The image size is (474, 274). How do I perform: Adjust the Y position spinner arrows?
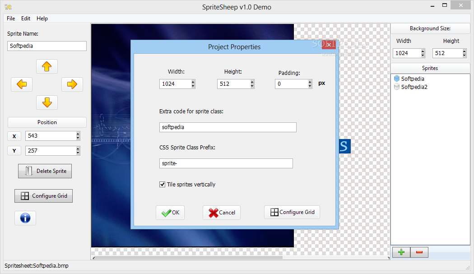pos(78,151)
